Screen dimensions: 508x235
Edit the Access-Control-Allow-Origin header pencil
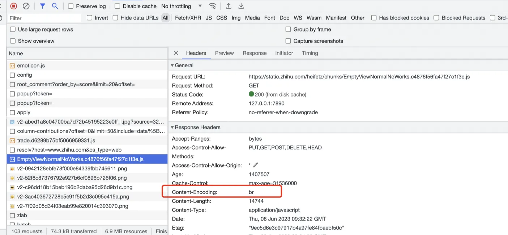pos(256,165)
